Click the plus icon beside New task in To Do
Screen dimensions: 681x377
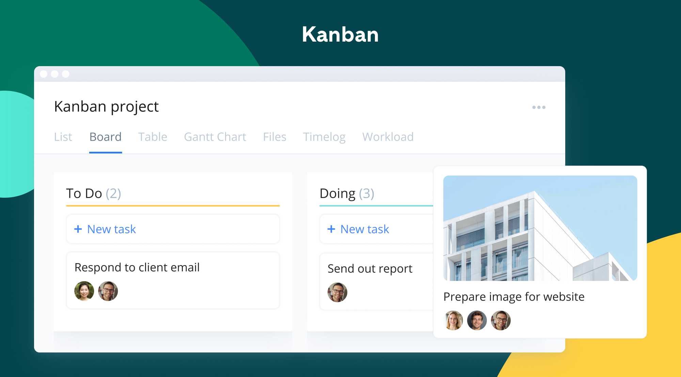78,229
